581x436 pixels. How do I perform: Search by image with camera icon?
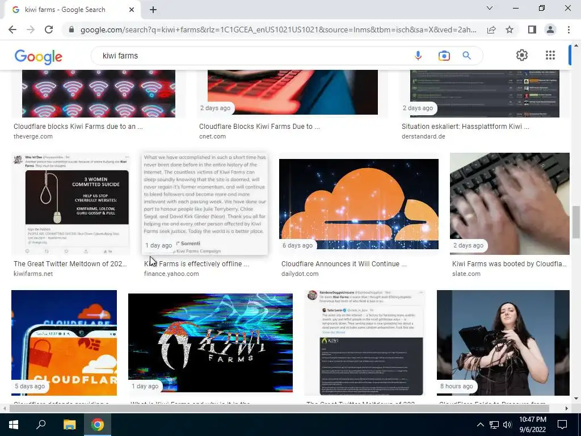click(444, 56)
